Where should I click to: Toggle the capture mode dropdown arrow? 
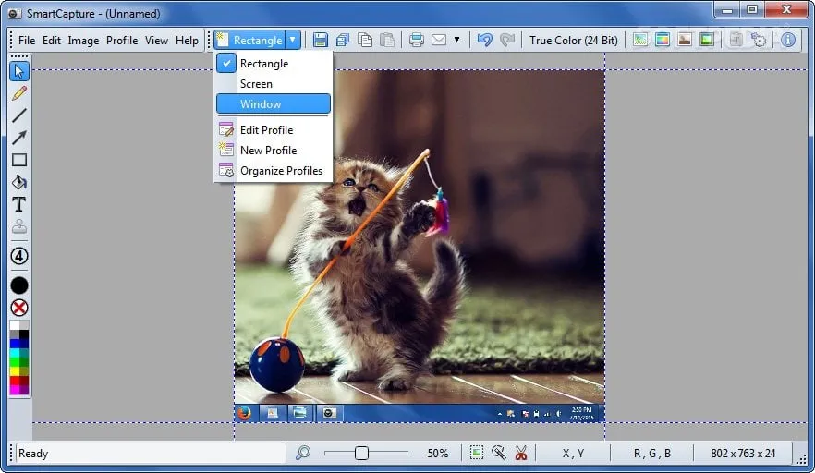point(293,40)
